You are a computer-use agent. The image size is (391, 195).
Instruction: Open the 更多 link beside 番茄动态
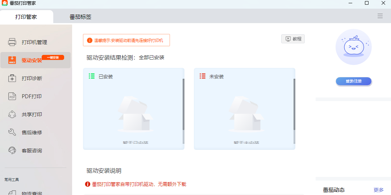[x=379, y=190]
